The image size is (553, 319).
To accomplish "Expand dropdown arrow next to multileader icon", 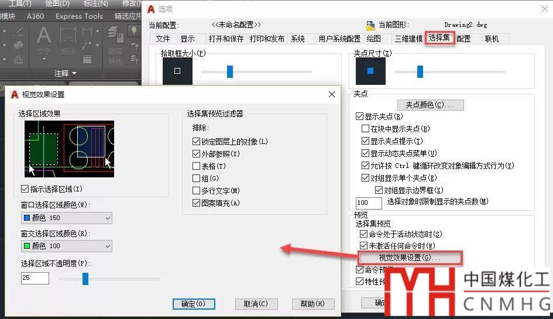I will pos(97,45).
